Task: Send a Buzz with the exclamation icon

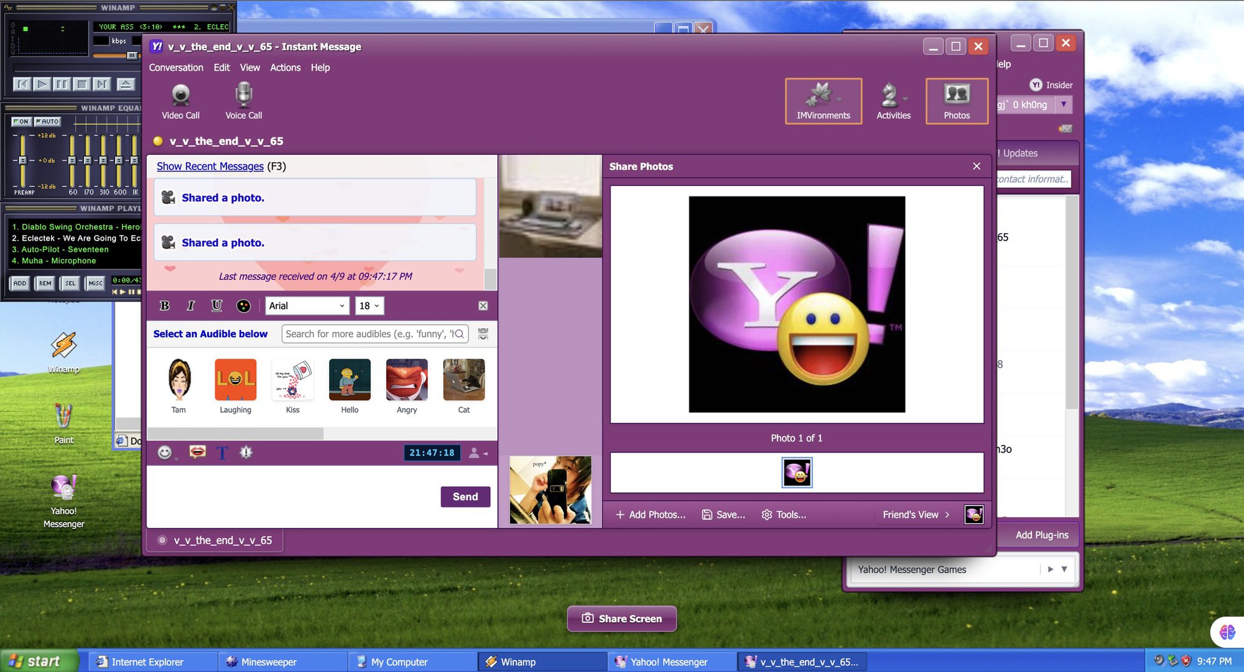Action: click(x=246, y=453)
